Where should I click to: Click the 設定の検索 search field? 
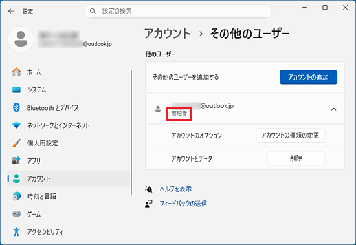[178, 11]
